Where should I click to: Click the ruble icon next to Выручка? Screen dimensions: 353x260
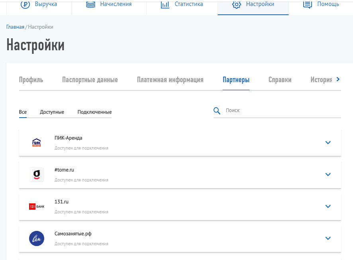pyautogui.click(x=25, y=4)
